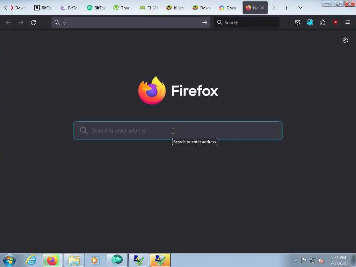
Task: Personalize new tab with gear icon
Action: [345, 40]
